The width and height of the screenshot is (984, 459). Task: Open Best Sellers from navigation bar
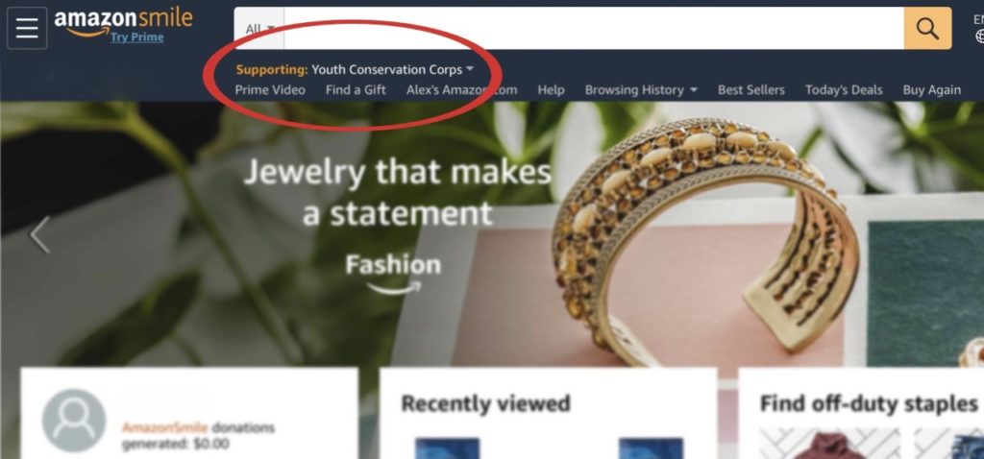751,89
